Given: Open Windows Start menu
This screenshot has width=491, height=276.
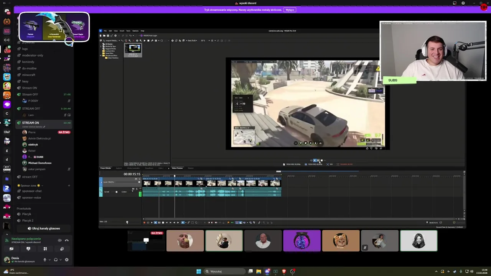Looking at the screenshot, I should (199, 271).
